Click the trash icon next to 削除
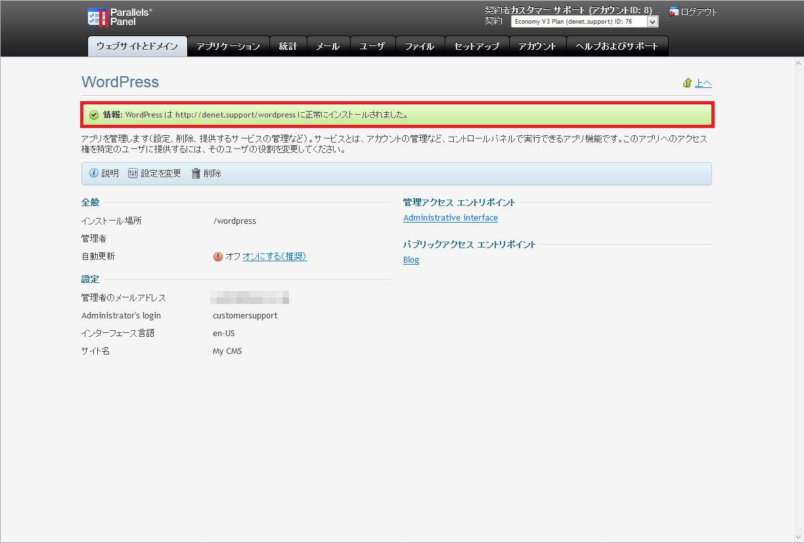This screenshot has width=804, height=543. point(196,173)
